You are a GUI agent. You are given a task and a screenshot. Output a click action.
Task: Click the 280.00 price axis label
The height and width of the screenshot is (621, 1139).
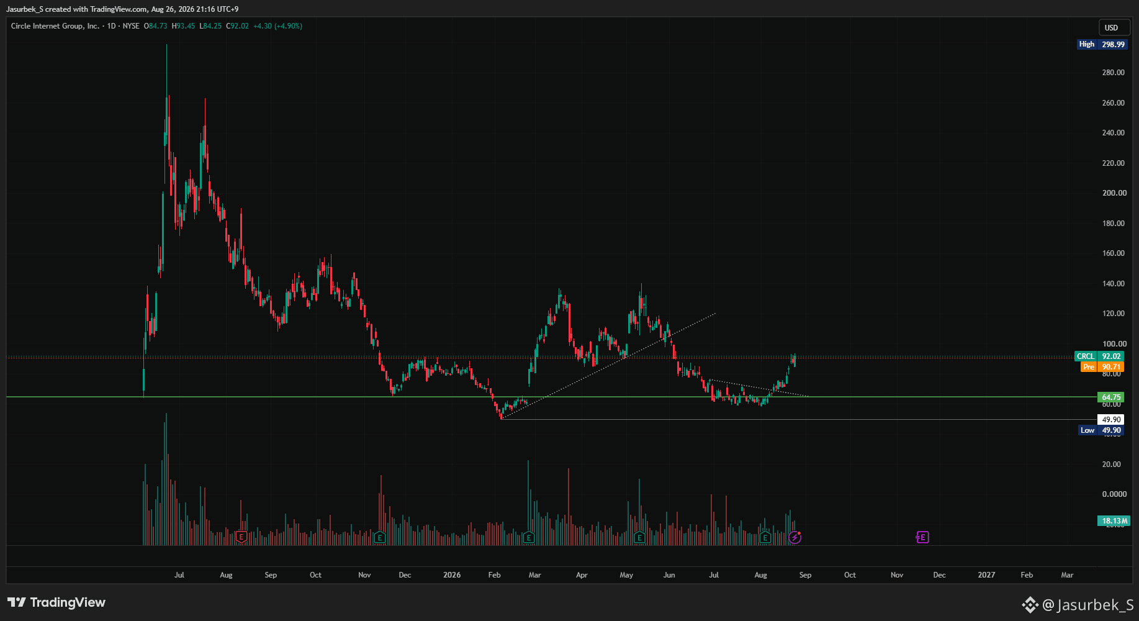(x=1113, y=73)
